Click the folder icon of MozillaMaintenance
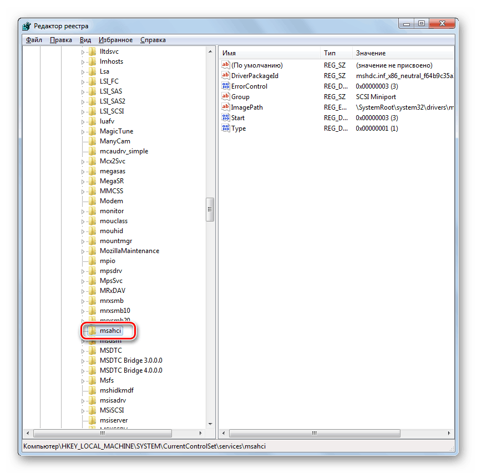Screen dimensions: 477x474 [x=92, y=251]
